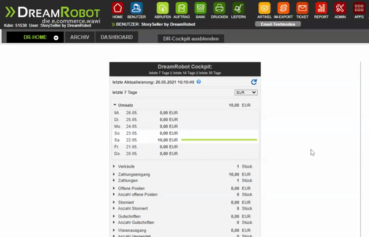Screen dimensions: 369x237
Task: Refresh the Cockpit with reload icon
Action: (x=254, y=82)
